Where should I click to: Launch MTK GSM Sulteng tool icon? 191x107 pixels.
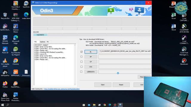click(16, 17)
